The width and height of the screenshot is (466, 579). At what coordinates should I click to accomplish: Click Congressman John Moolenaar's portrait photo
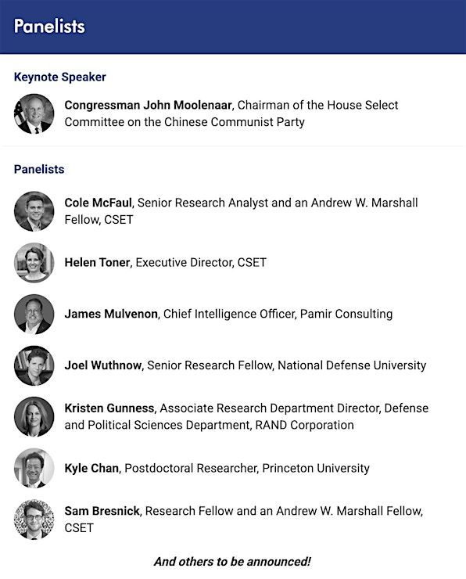[34, 113]
